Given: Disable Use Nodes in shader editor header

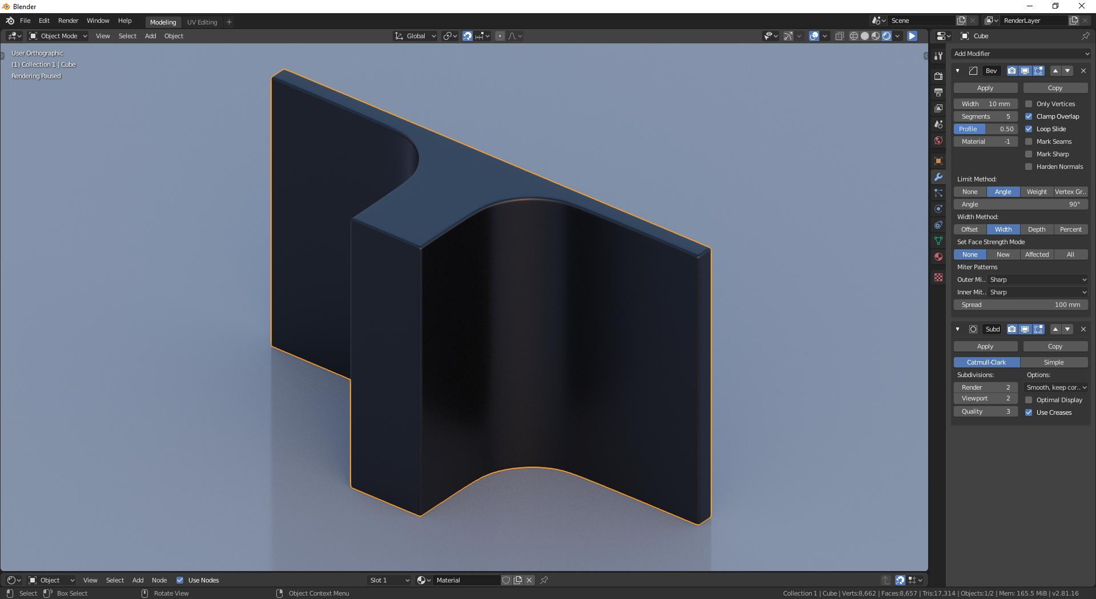Looking at the screenshot, I should 180,580.
